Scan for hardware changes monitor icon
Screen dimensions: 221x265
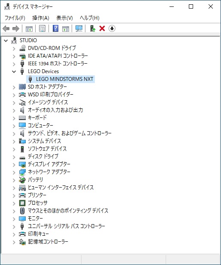[79, 28]
